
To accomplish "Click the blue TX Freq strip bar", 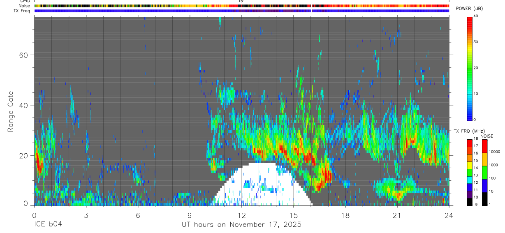I will click(241, 11).
